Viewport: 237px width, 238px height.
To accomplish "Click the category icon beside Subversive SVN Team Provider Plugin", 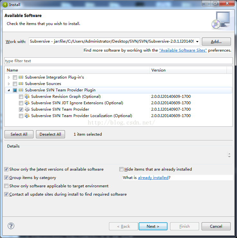I will tap(21, 90).
